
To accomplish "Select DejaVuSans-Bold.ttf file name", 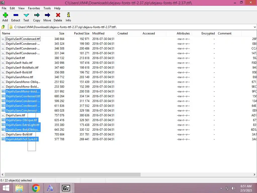I will coord(19,134).
